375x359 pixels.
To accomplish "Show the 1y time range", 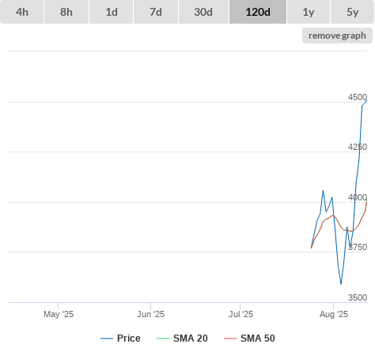I will pos(309,12).
